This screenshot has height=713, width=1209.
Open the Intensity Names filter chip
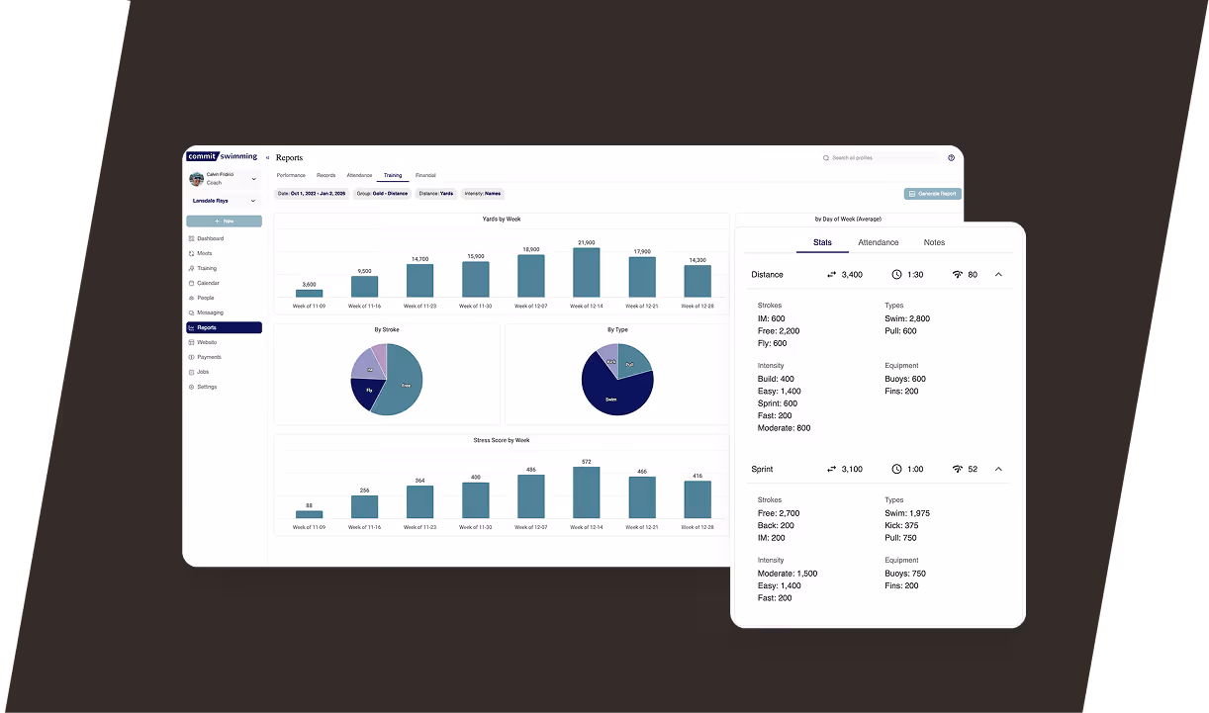click(x=483, y=194)
